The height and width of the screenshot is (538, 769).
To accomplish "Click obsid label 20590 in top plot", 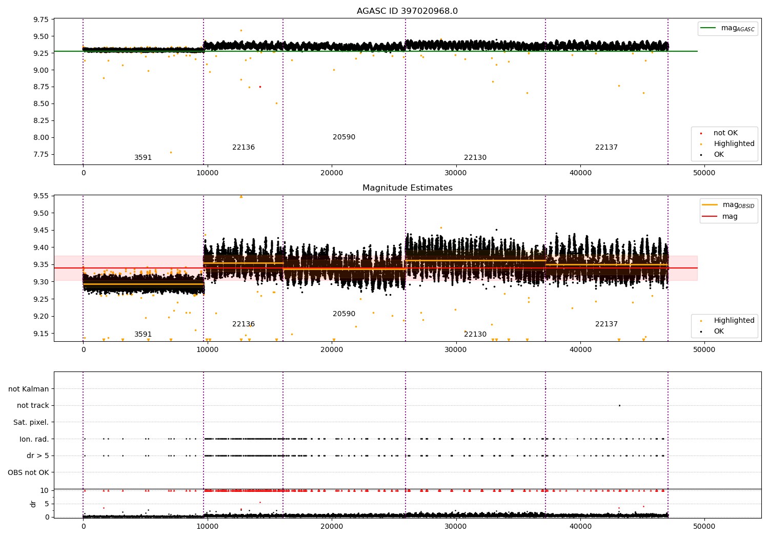I will [x=344, y=137].
